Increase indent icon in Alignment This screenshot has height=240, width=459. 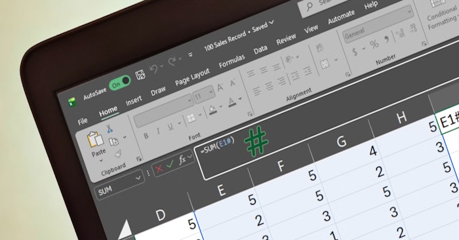tap(307, 71)
